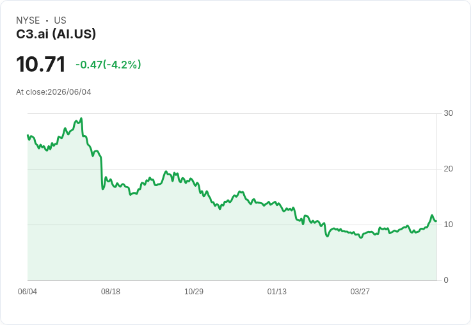Click the 10.71 current price

coord(41,64)
